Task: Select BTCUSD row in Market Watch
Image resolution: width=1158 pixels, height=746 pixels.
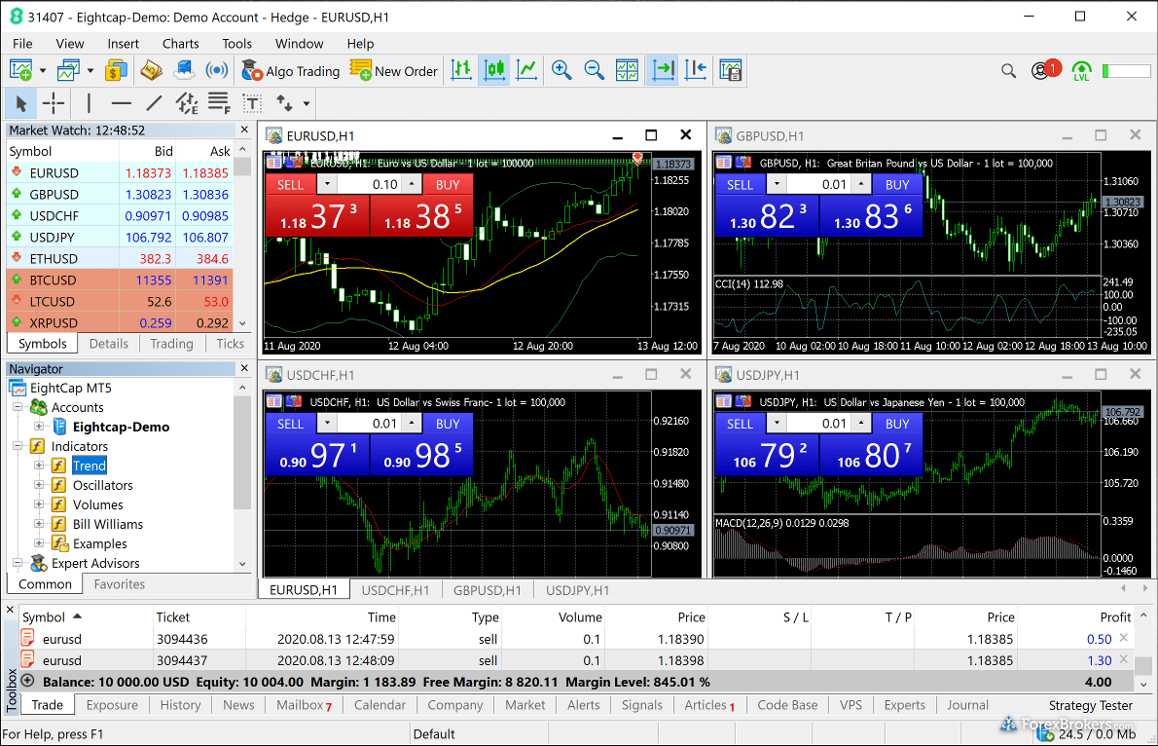Action: click(120, 280)
